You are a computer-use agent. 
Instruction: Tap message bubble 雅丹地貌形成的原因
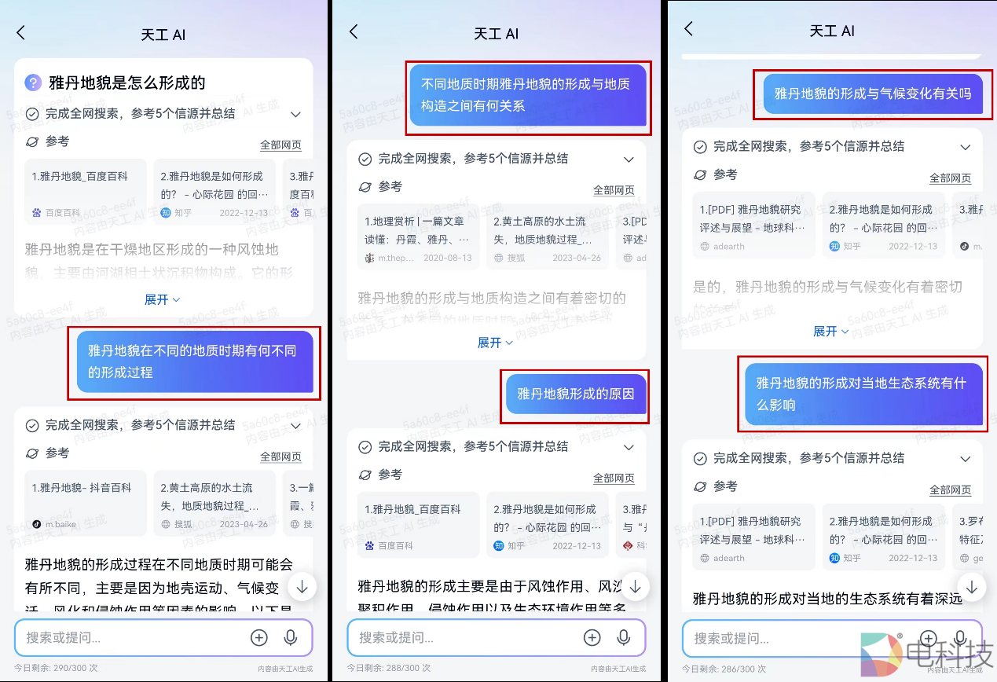576,394
